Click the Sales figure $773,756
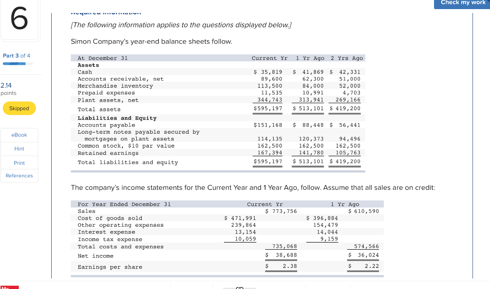The width and height of the screenshot is (490, 289). (x=281, y=211)
